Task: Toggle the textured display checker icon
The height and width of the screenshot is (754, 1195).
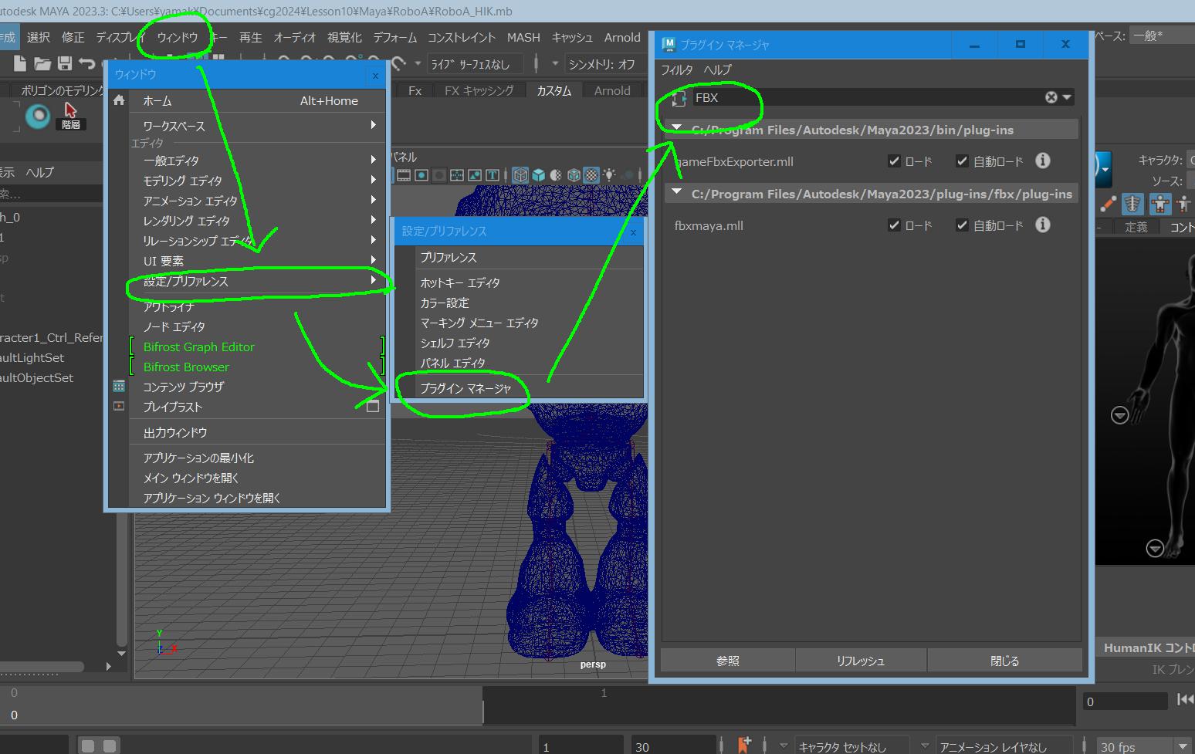Action: click(591, 175)
